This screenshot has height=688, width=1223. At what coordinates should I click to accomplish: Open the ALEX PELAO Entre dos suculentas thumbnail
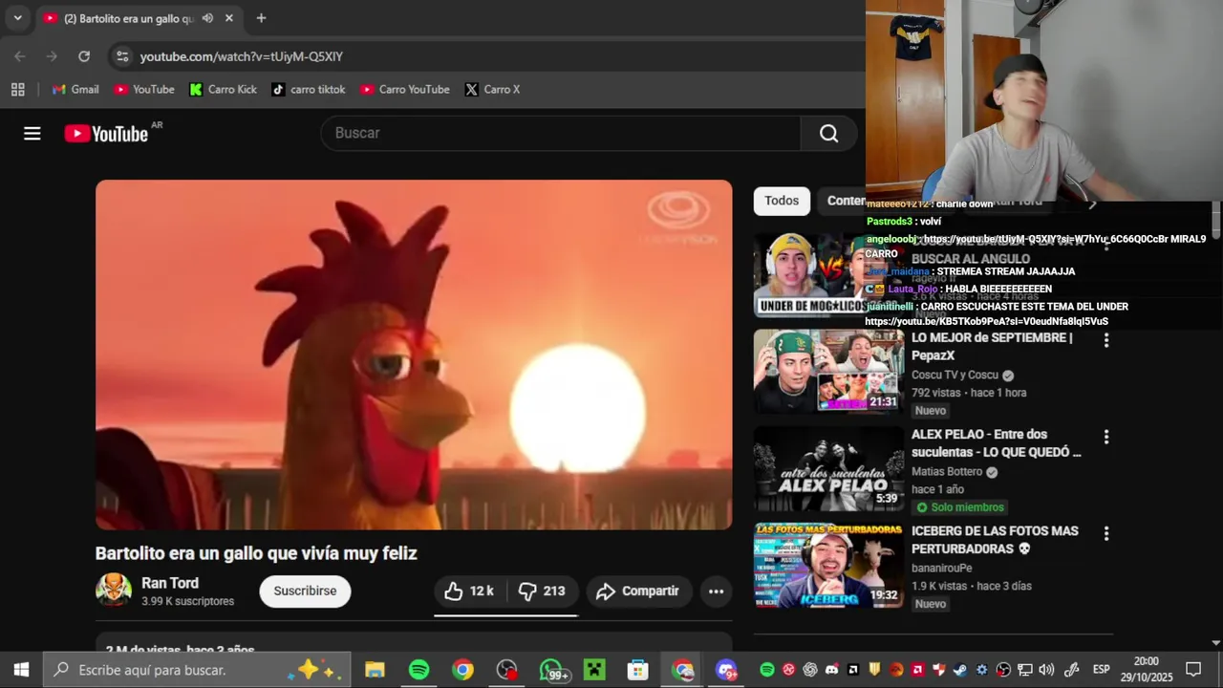(x=828, y=468)
